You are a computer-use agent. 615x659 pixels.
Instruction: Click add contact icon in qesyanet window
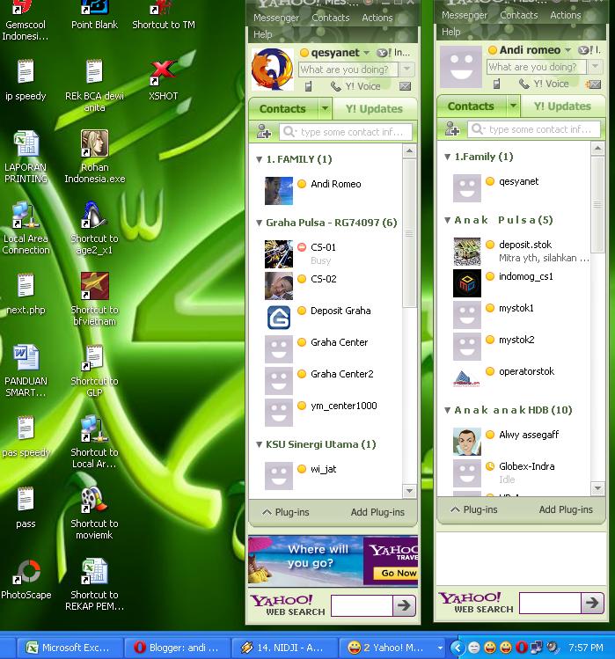click(264, 132)
